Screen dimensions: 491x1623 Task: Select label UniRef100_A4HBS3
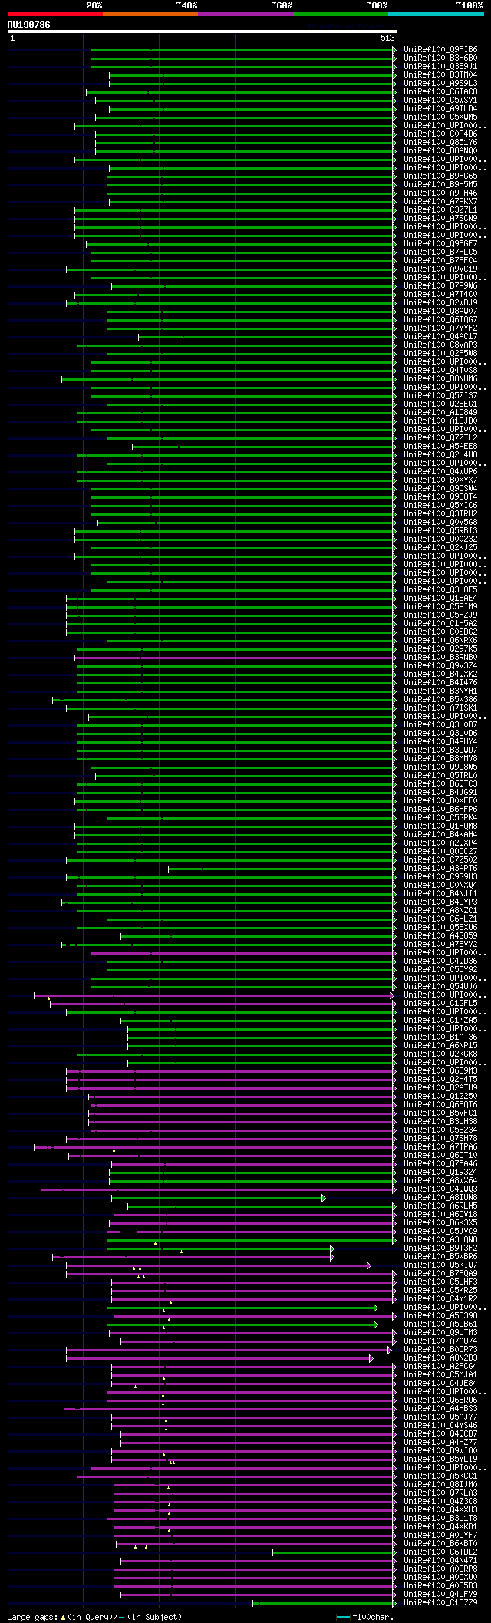(x=440, y=1408)
